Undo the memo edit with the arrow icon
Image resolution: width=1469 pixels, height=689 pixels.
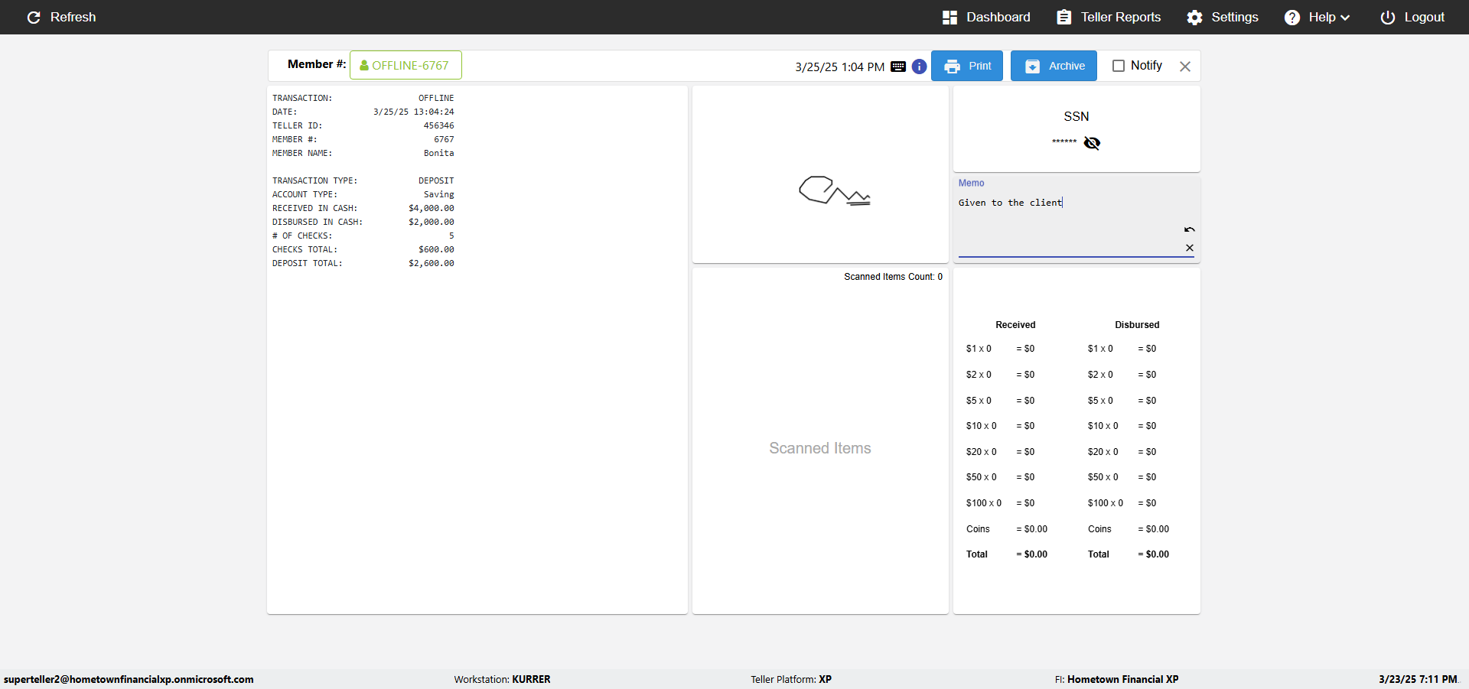[x=1190, y=229]
